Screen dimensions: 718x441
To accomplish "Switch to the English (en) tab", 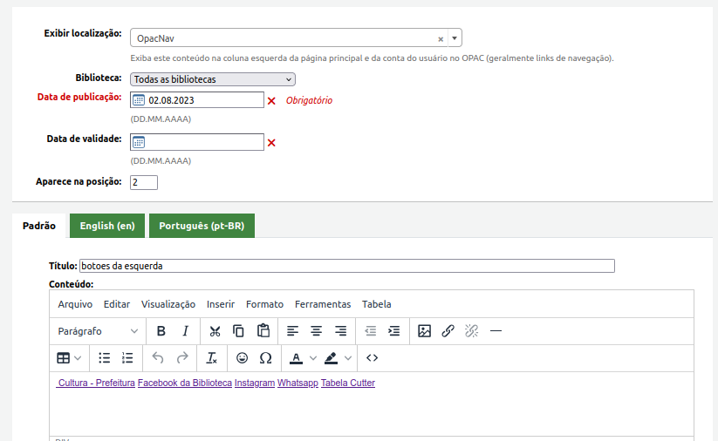I will [107, 226].
